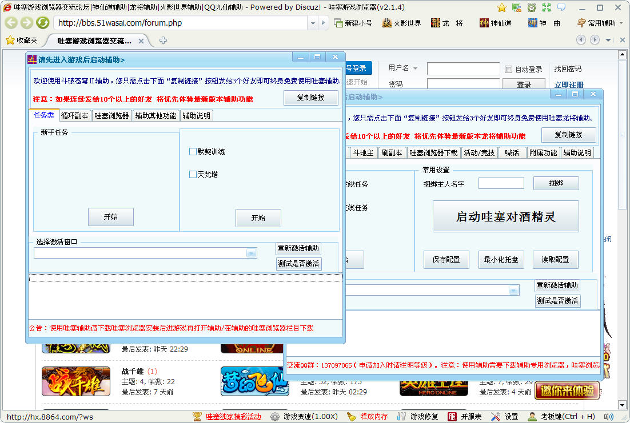Click 复制链接 in the 龙将 assistant window
Screen dimensions: 630x423
568,135
